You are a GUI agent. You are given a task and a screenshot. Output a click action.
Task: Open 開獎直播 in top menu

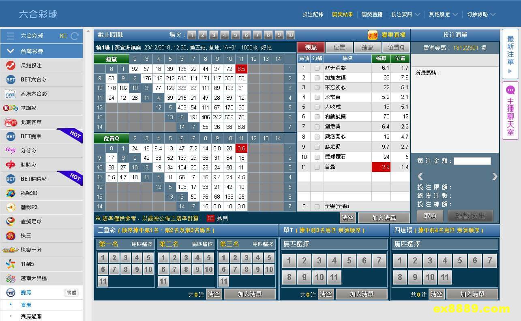372,14
